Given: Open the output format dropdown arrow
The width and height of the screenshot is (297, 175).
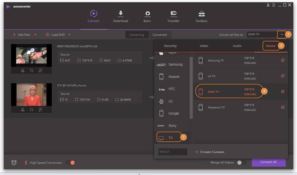Looking at the screenshot, I should click(x=282, y=35).
